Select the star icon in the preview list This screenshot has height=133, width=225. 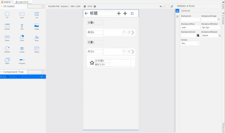pyautogui.click(x=92, y=63)
